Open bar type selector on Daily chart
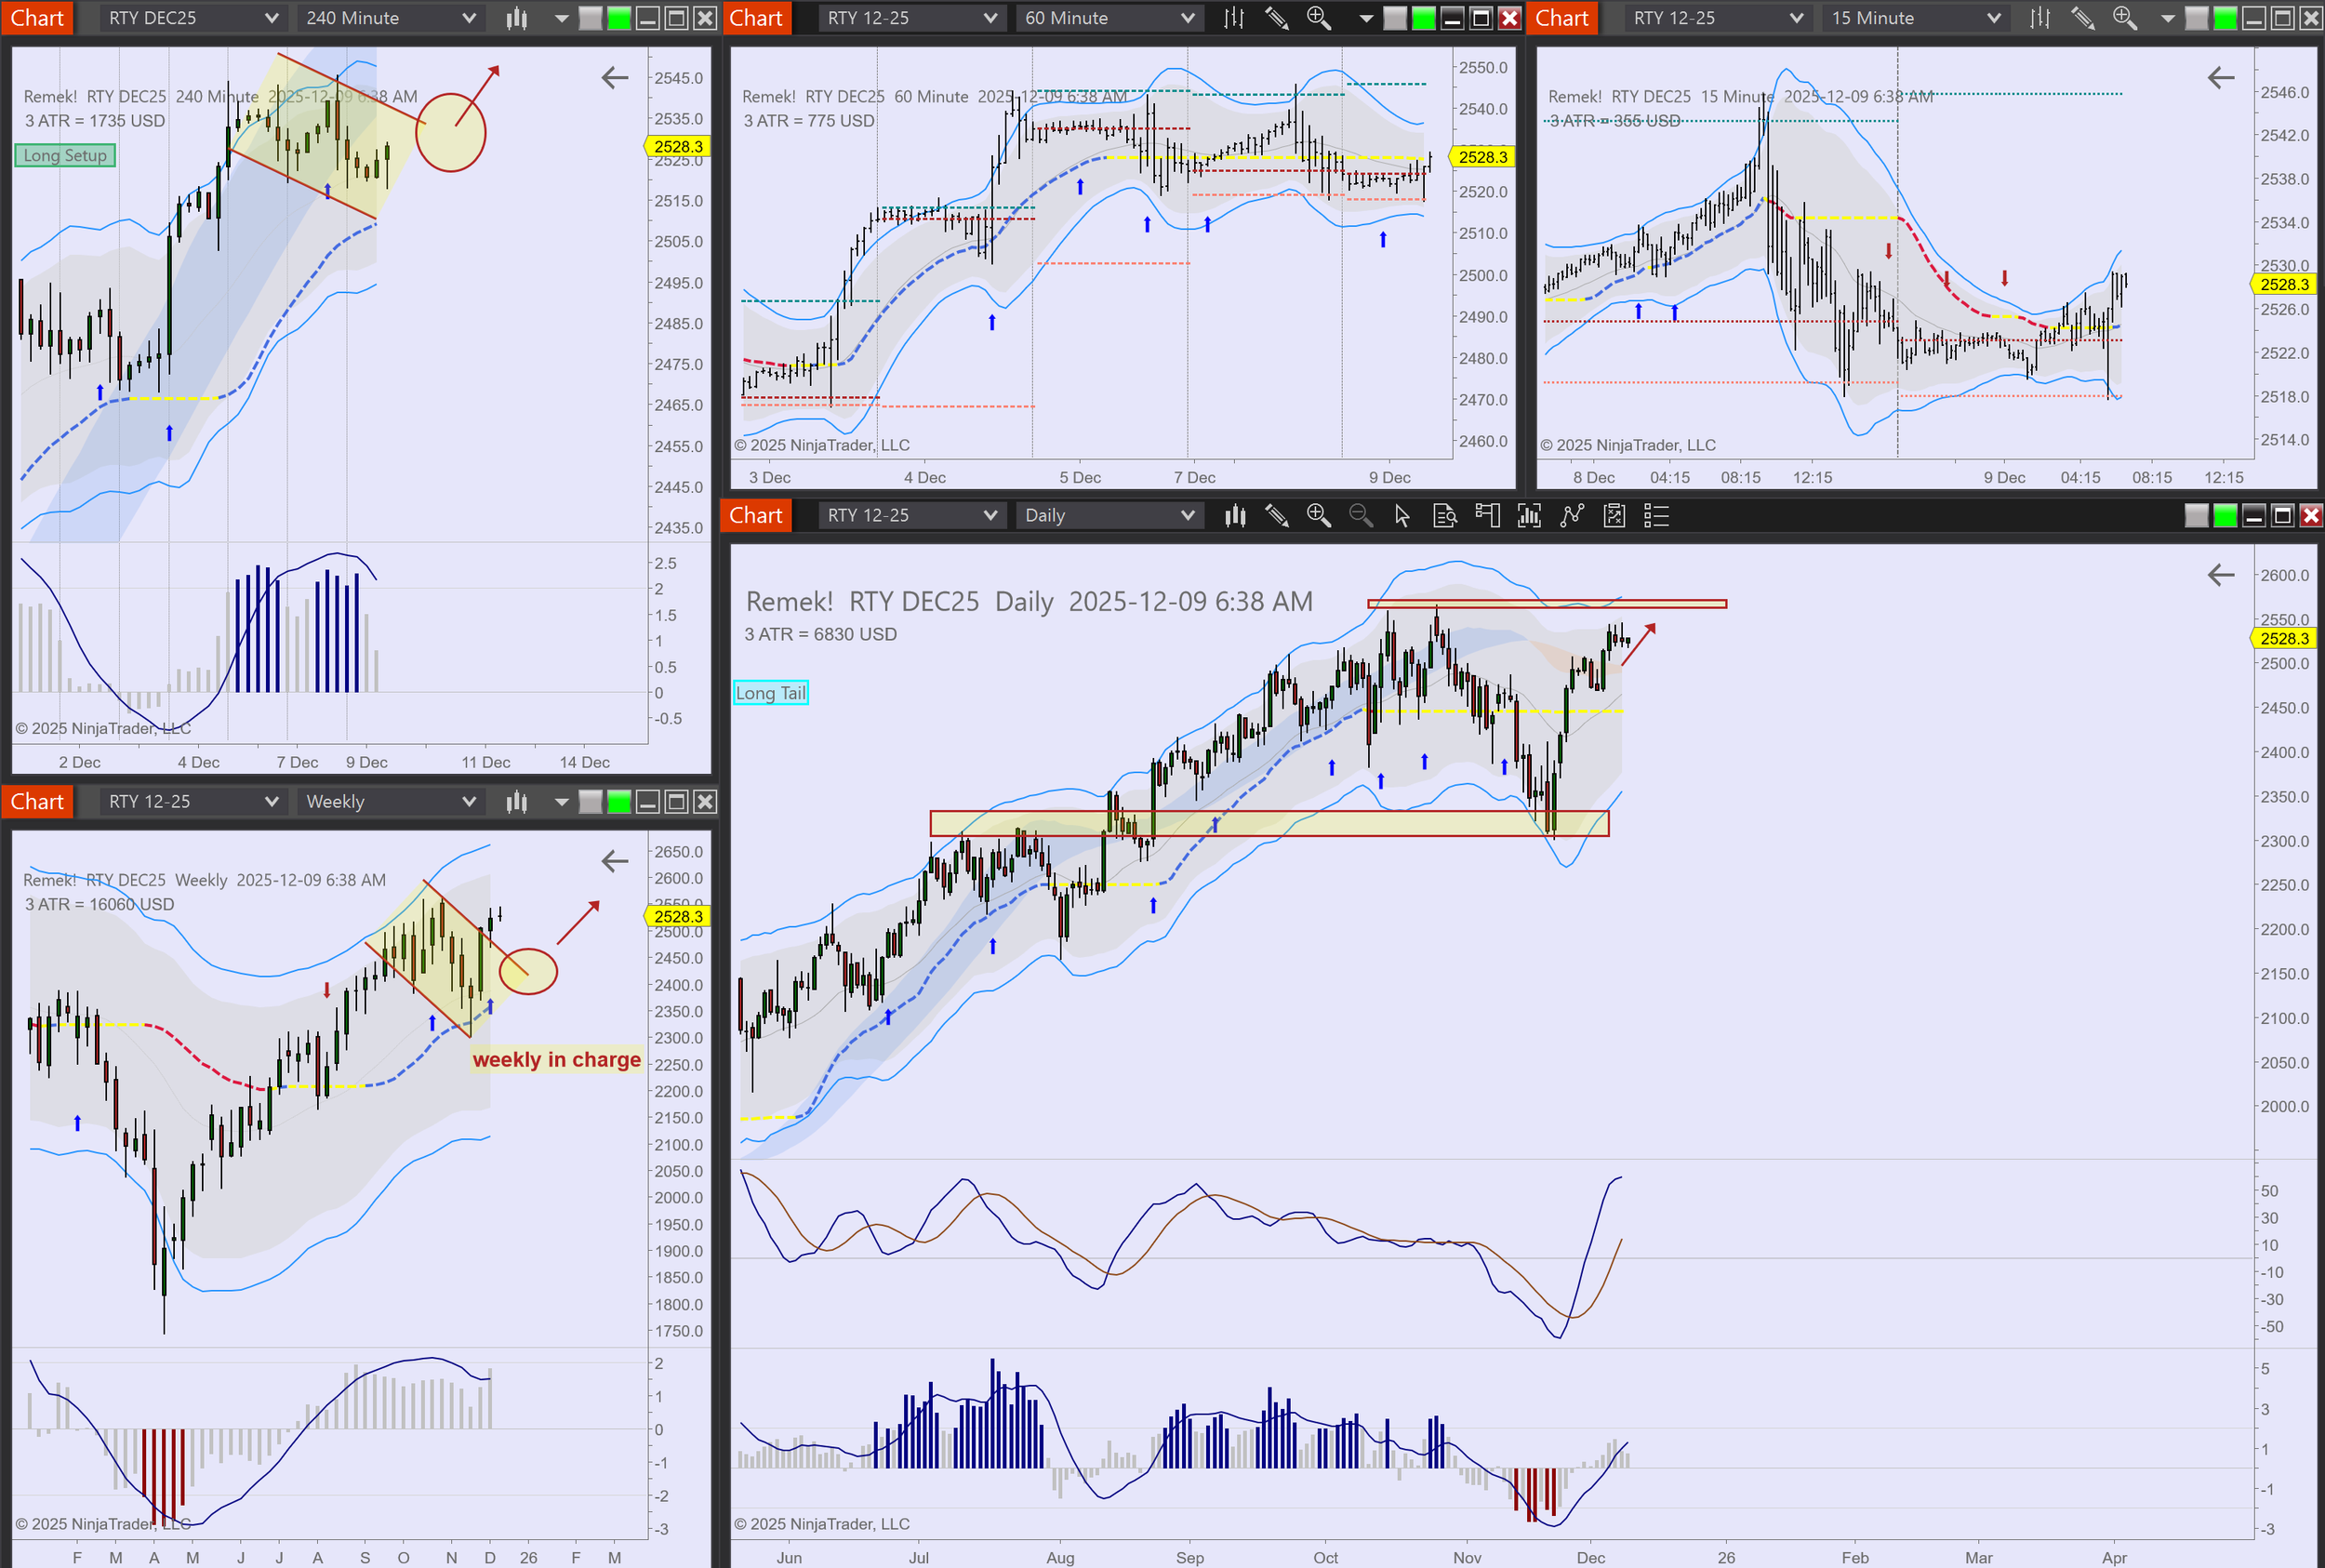 tap(1235, 516)
